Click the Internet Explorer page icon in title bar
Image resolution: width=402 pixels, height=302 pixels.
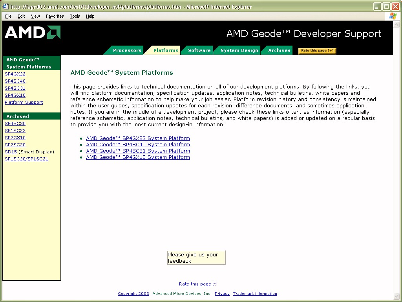(x=5, y=7)
